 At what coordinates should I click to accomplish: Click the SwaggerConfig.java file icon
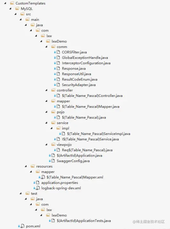tap(53, 161)
